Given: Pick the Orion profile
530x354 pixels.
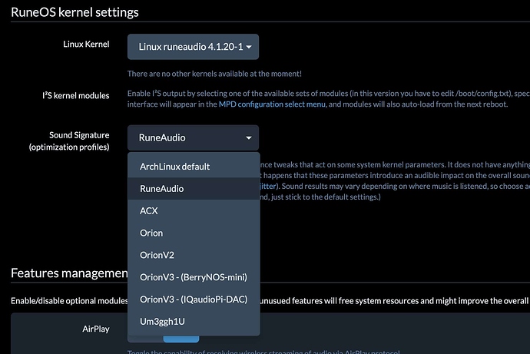Looking at the screenshot, I should (194, 233).
